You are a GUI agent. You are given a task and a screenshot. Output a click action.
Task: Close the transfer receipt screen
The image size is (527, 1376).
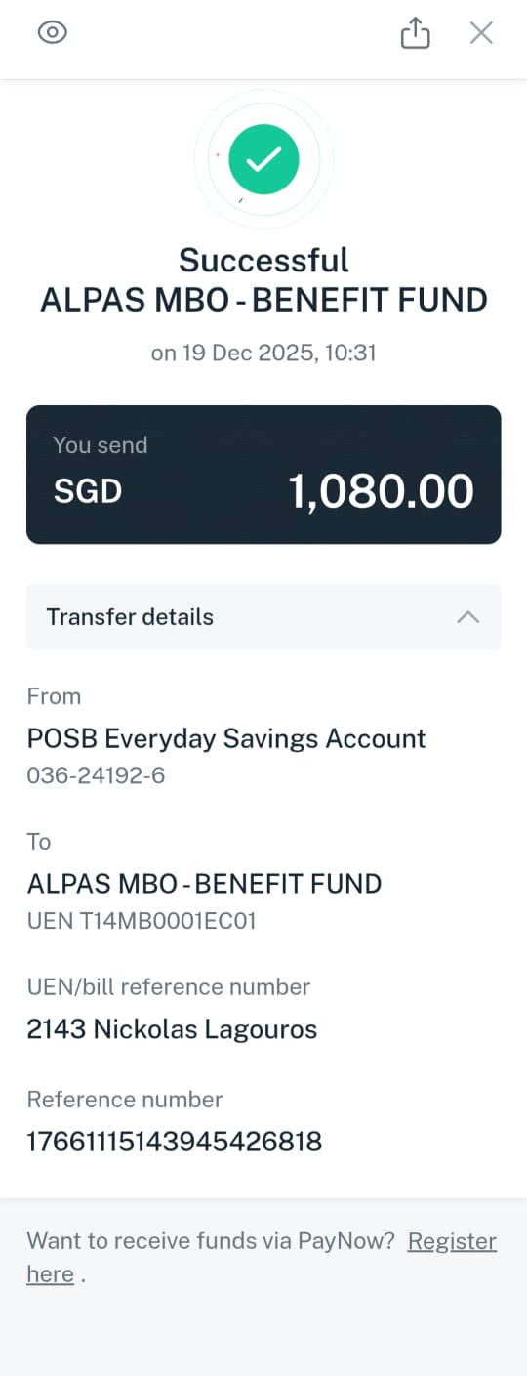tap(481, 33)
